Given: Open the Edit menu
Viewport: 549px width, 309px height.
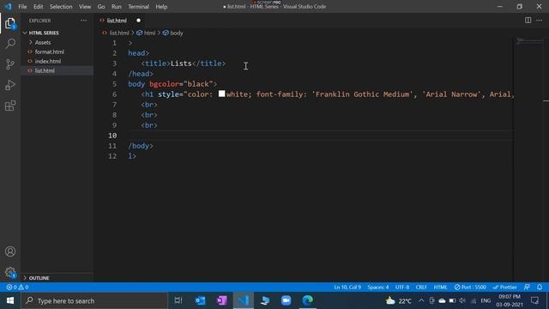Looking at the screenshot, I should tap(38, 7).
